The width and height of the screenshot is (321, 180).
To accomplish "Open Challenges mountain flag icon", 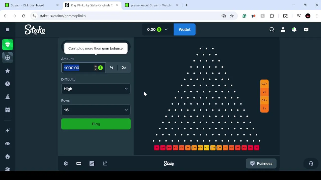I will coord(8,97).
